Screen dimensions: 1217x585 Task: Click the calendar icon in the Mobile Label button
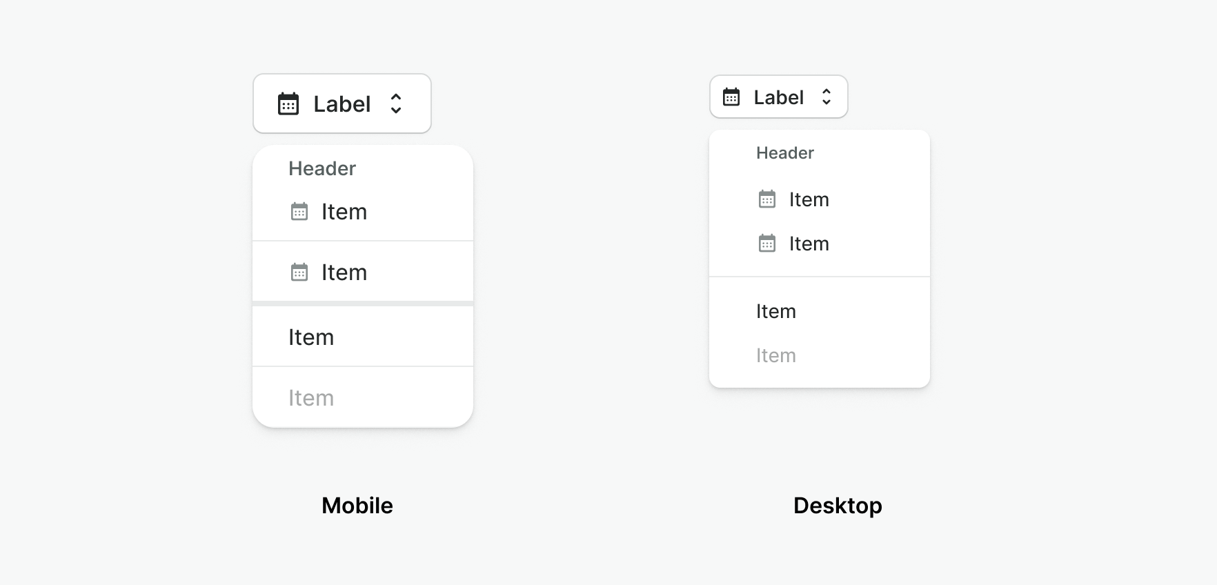click(x=288, y=104)
